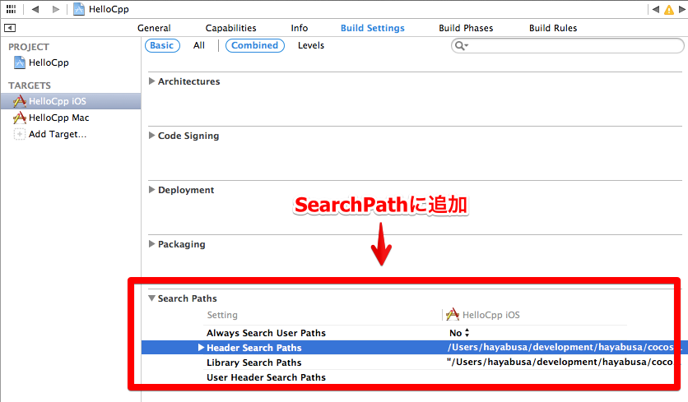This screenshot has width=688, height=402.
Task: Go back with the left arrow
Action: (35, 9)
